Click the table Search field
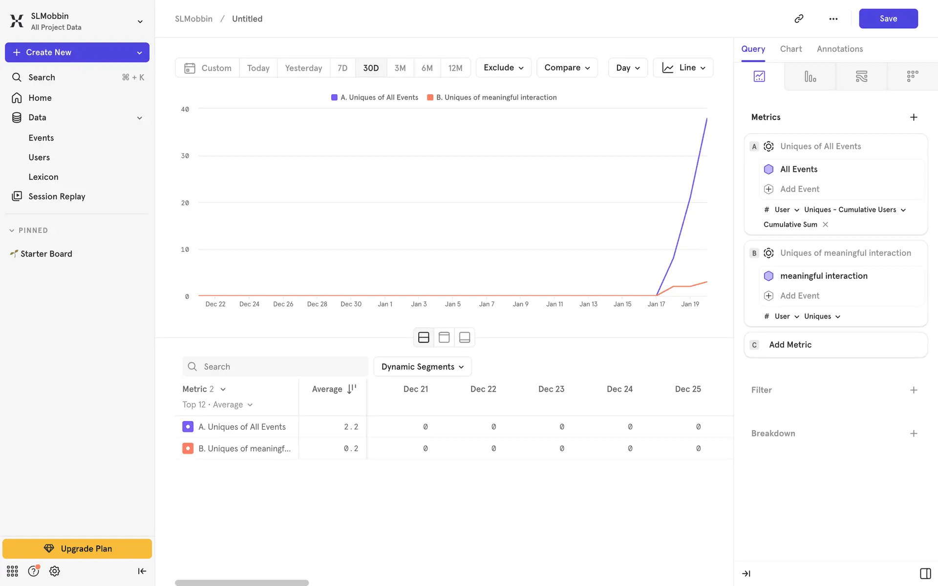Viewport: 938px width, 586px height. coord(275,367)
